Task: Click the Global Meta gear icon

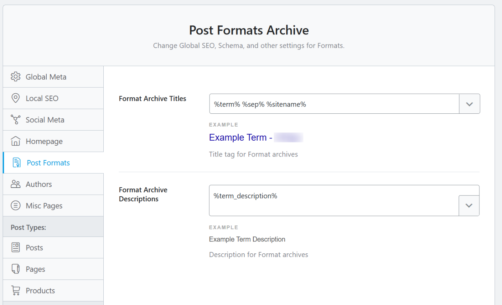Action: pyautogui.click(x=15, y=77)
